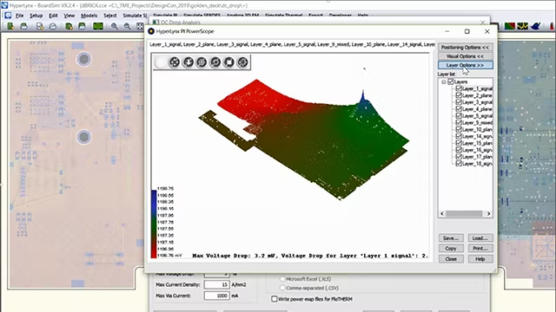Click the first new board file icon

coord(10,26)
